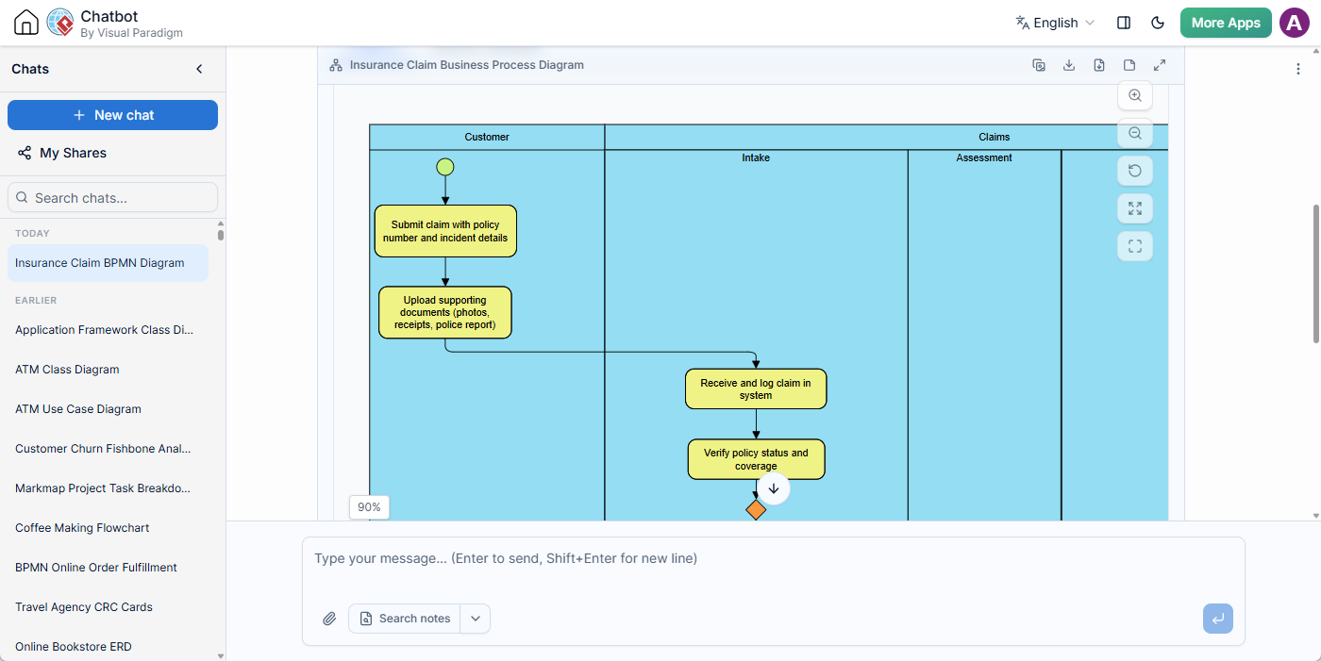Focus the Search chats field
This screenshot has width=1321, height=661.
click(113, 198)
